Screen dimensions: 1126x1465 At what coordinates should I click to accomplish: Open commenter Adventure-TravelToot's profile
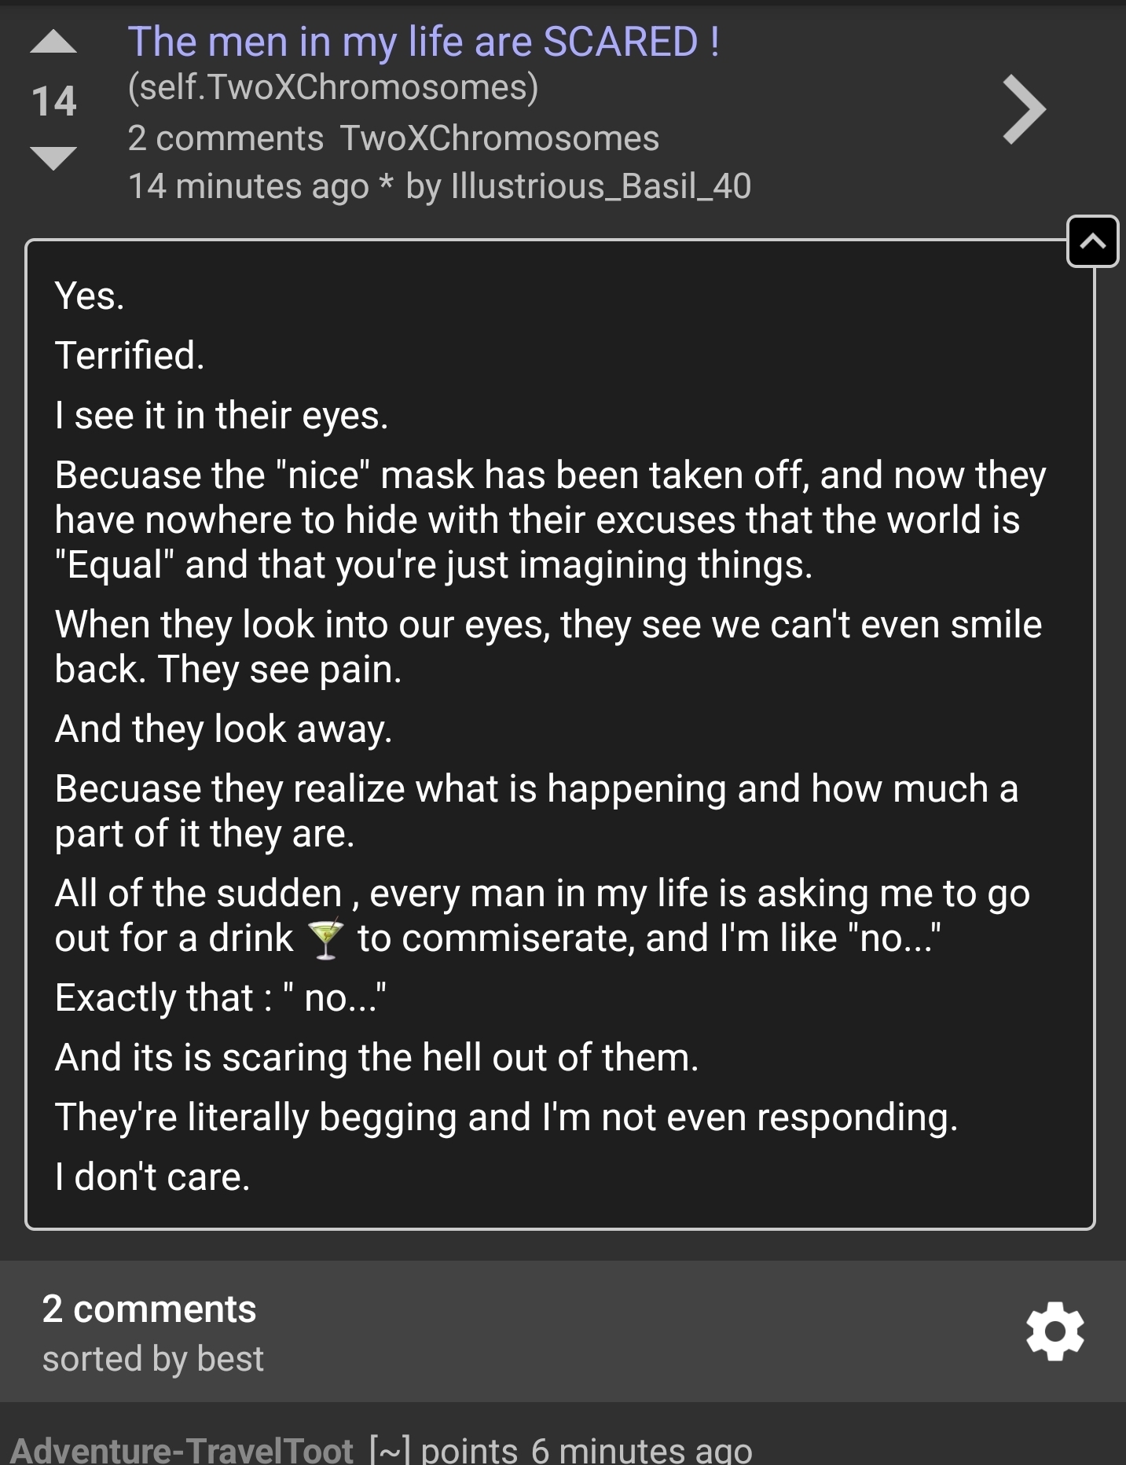point(182,1450)
